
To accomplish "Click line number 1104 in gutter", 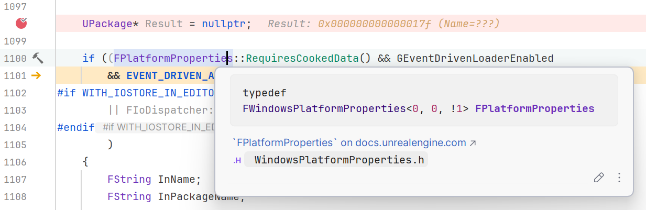I will coord(15,127).
